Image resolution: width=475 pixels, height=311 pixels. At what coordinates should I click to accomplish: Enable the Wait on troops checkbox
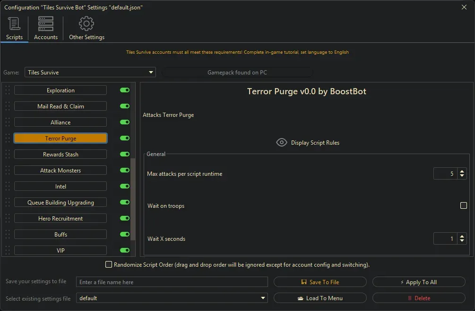point(463,206)
